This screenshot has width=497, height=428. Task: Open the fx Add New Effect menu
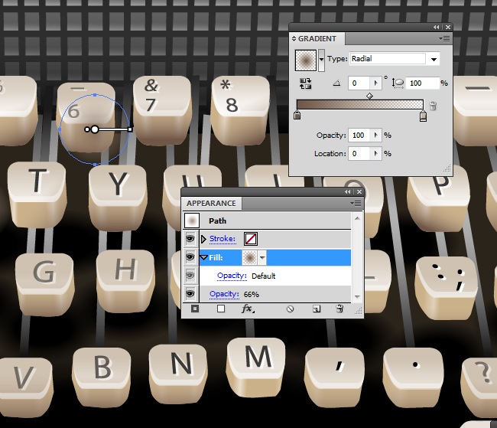point(247,309)
